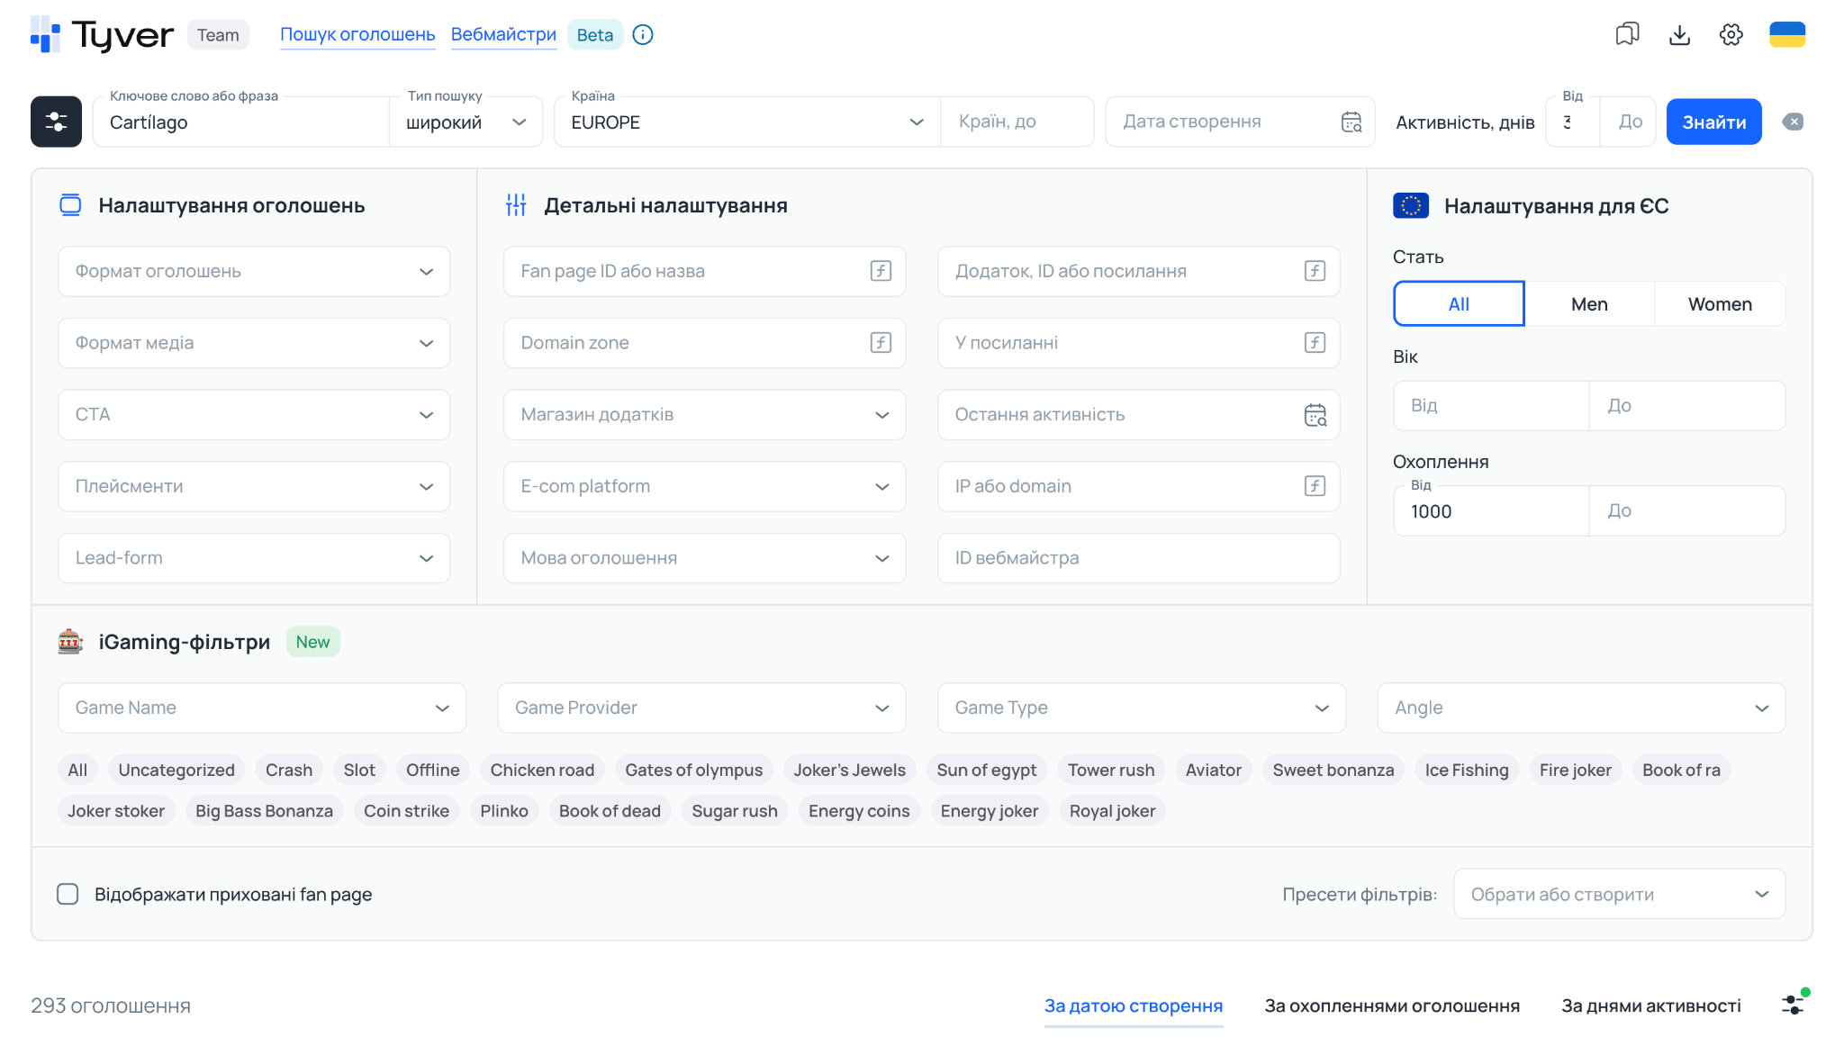Image resolution: width=1844 pixels, height=1037 pixels.
Task: Select the Plinko filter chip
Action: [x=504, y=811]
